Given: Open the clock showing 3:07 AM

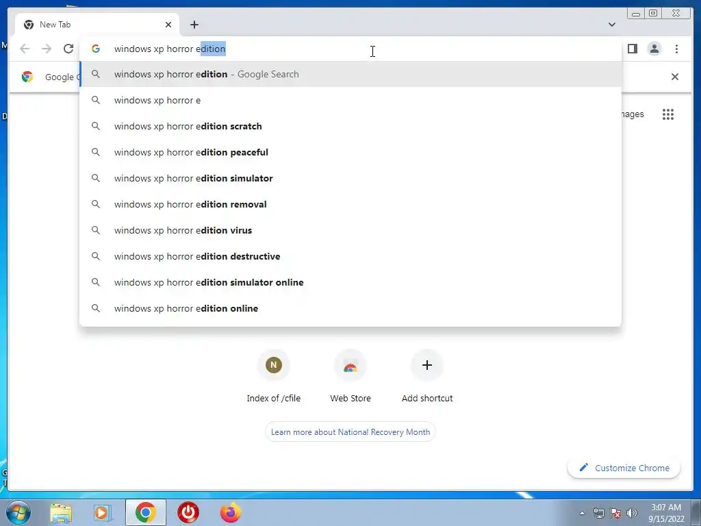Looking at the screenshot, I should click(666, 513).
